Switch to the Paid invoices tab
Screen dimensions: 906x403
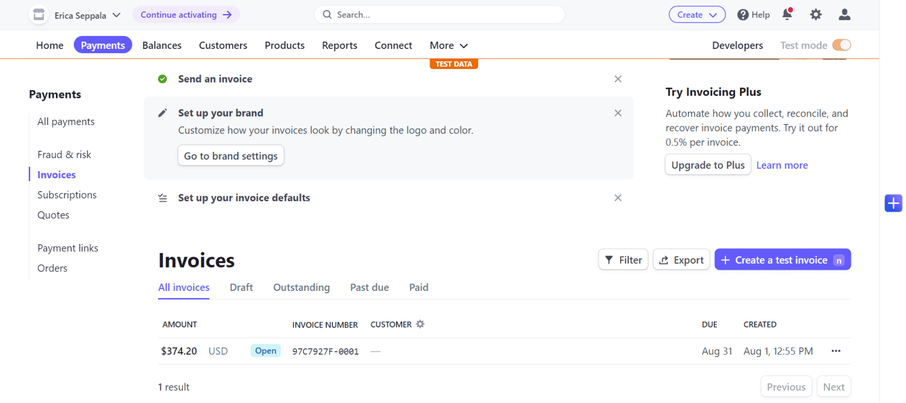[x=418, y=287]
